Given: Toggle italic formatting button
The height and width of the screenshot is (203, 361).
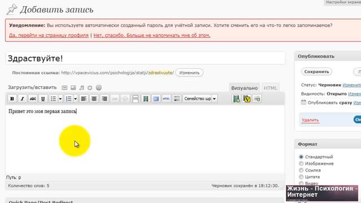Looking at the screenshot, I should (x=23, y=99).
